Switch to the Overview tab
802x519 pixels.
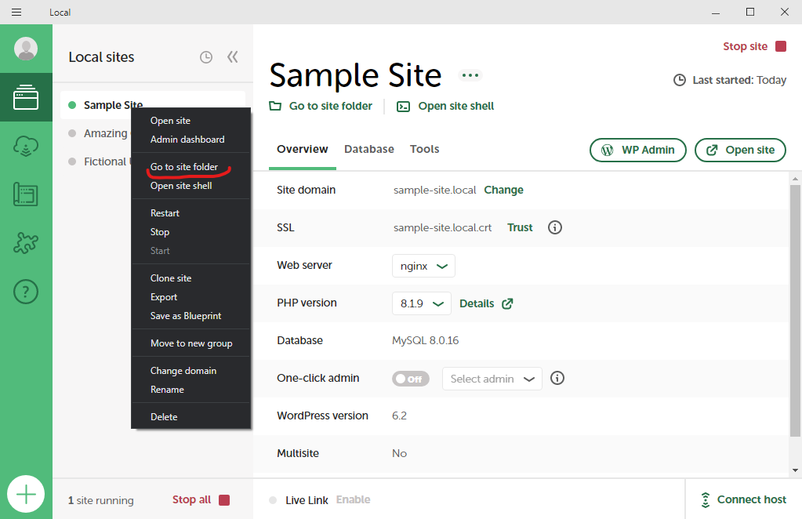(x=303, y=149)
